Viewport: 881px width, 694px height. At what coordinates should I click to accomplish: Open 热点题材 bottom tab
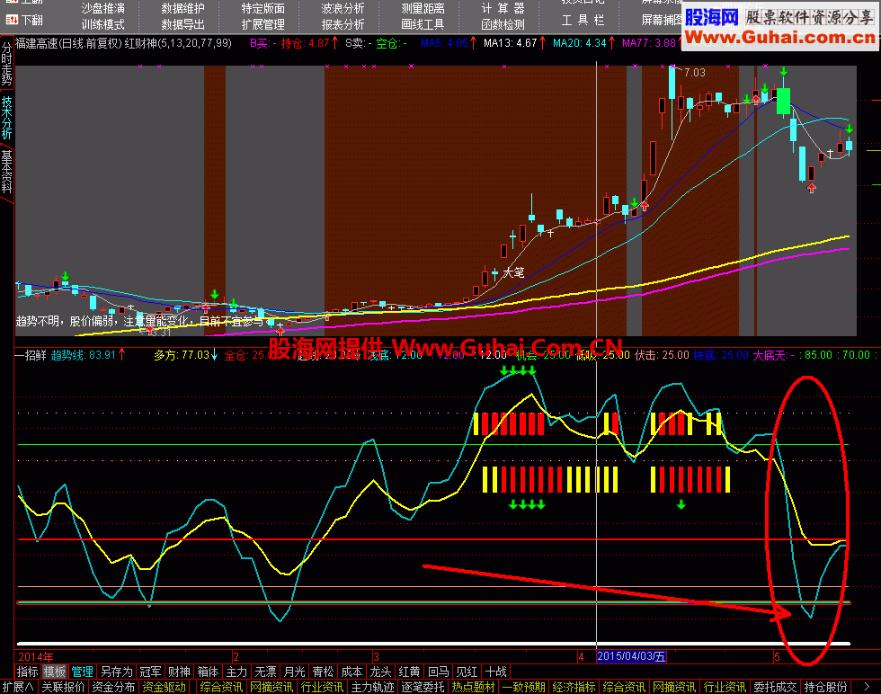click(x=473, y=687)
